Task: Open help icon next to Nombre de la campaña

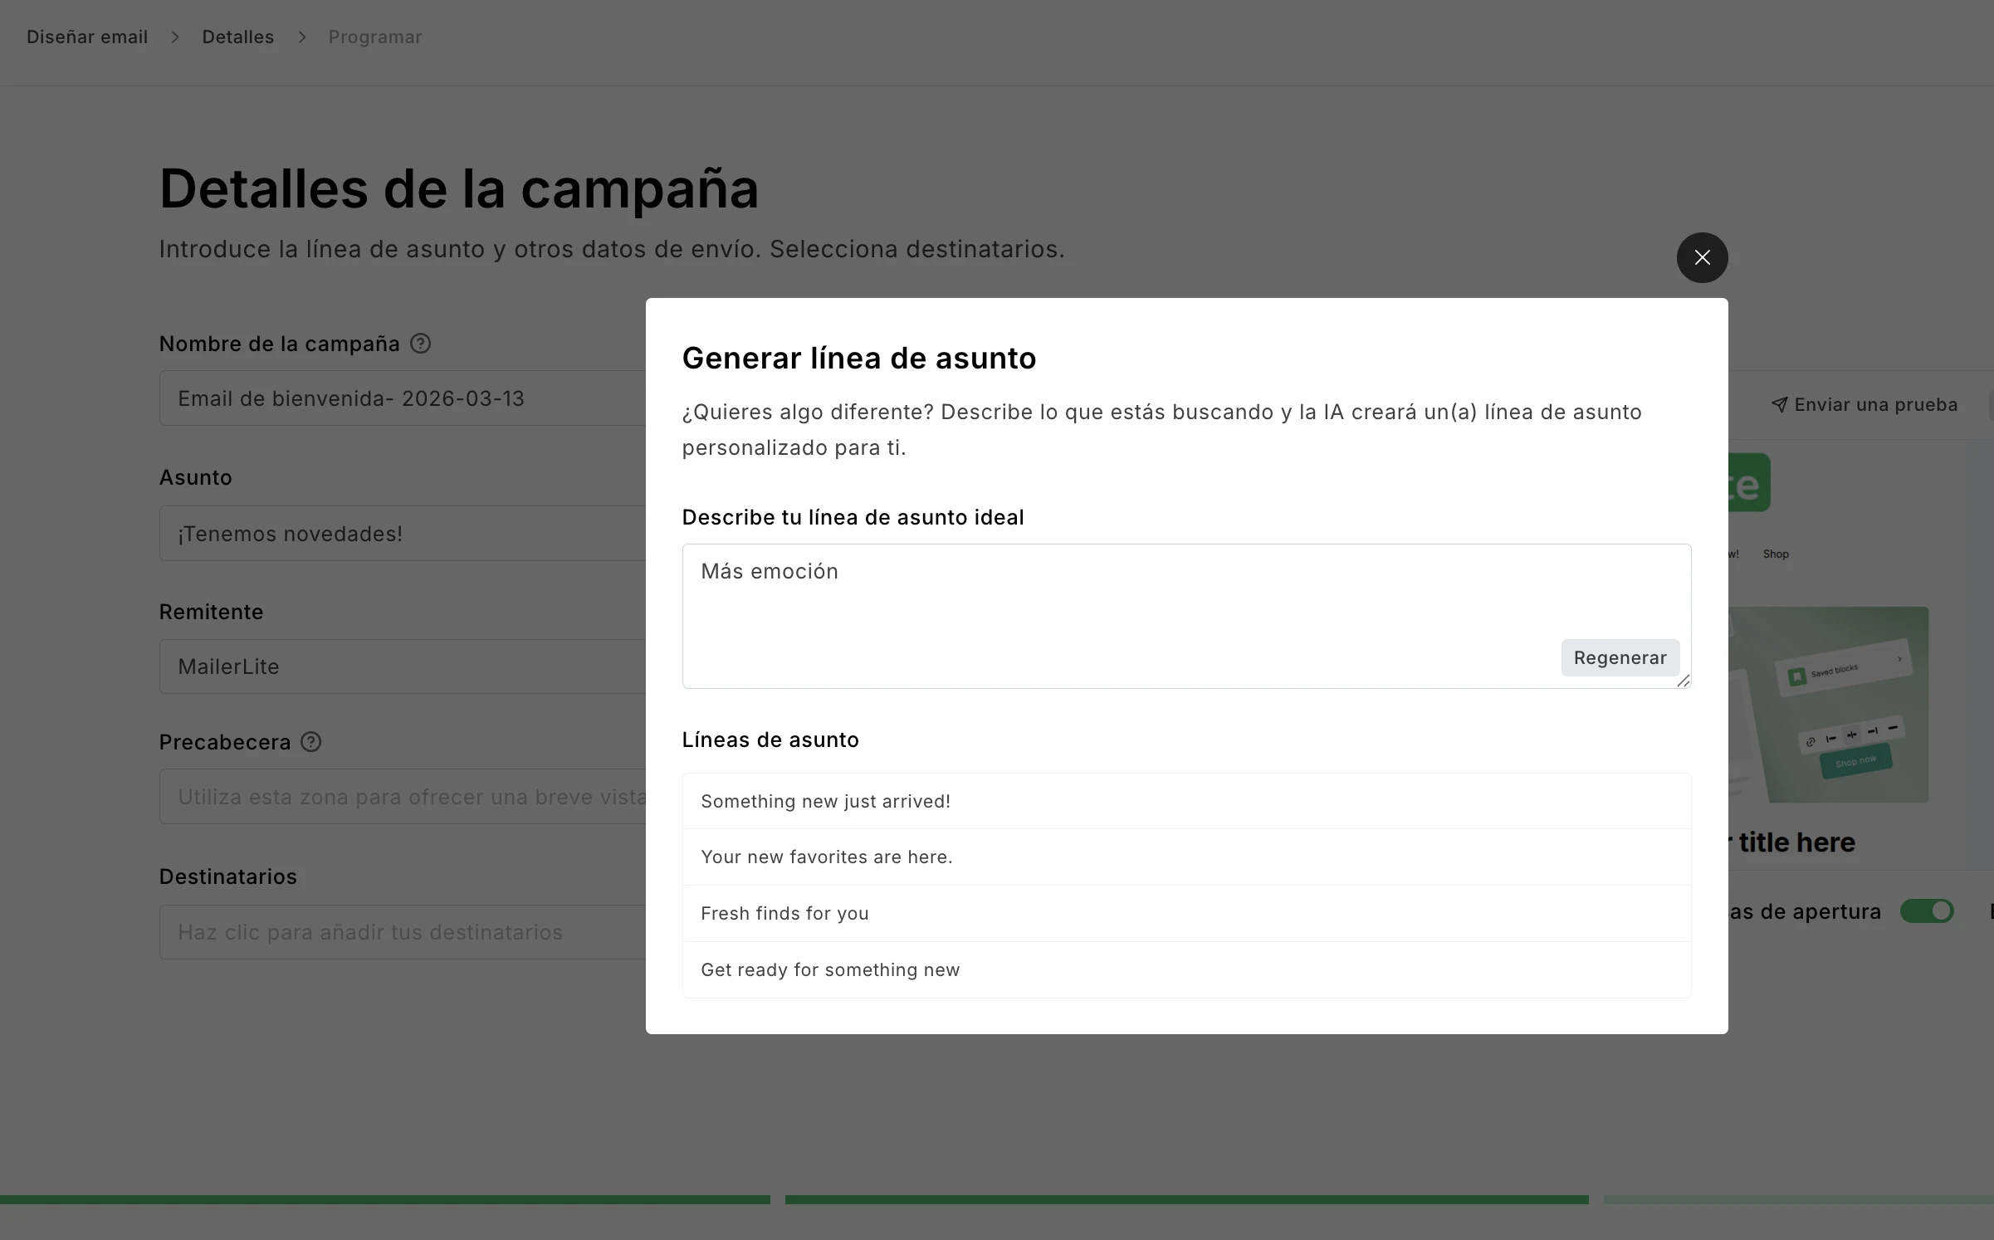Action: pos(421,344)
